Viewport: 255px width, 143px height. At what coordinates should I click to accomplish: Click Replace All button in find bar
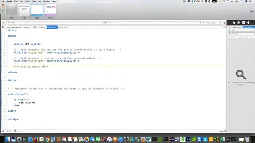click(220, 23)
